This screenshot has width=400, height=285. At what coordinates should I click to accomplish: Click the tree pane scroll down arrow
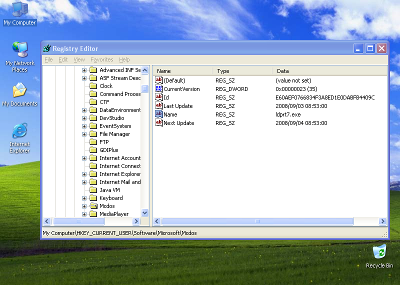(145, 213)
